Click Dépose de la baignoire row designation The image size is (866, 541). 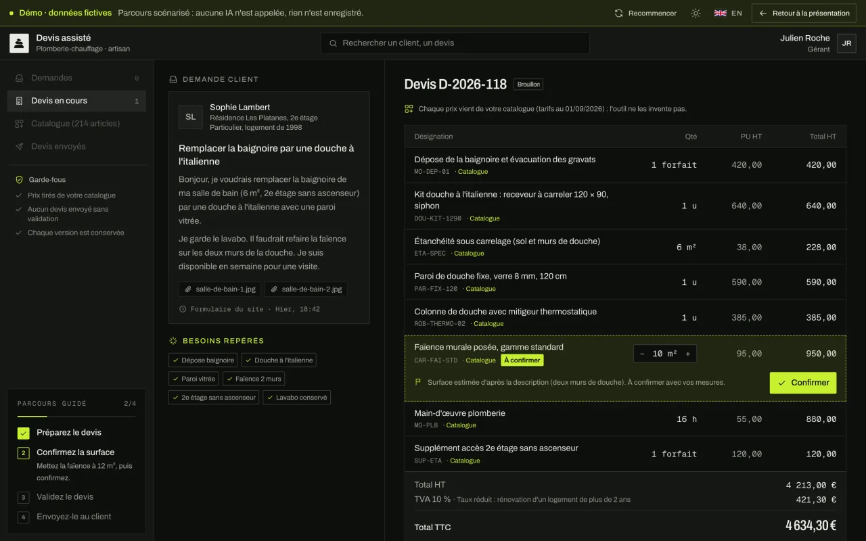[x=505, y=160]
